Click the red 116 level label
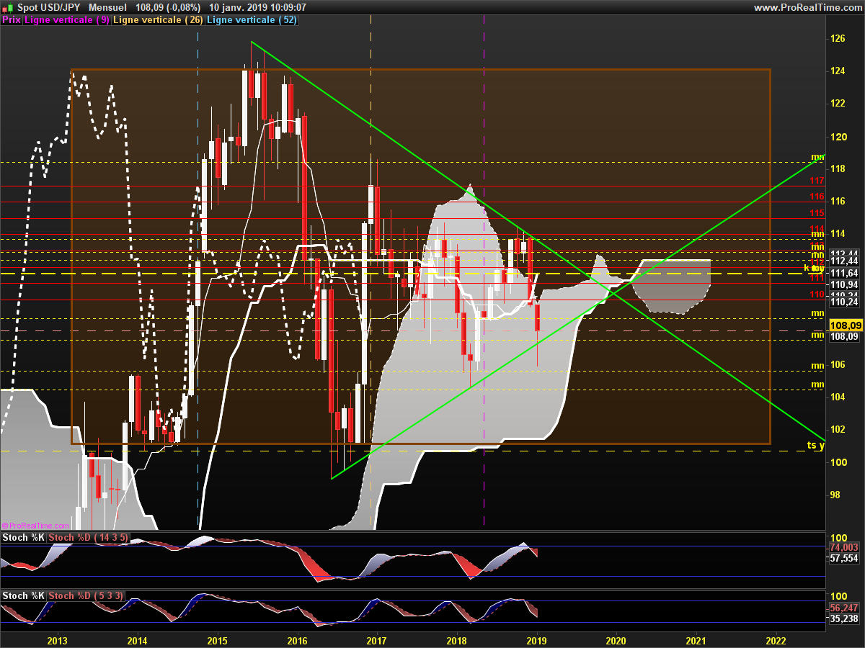The image size is (865, 648). [x=817, y=197]
